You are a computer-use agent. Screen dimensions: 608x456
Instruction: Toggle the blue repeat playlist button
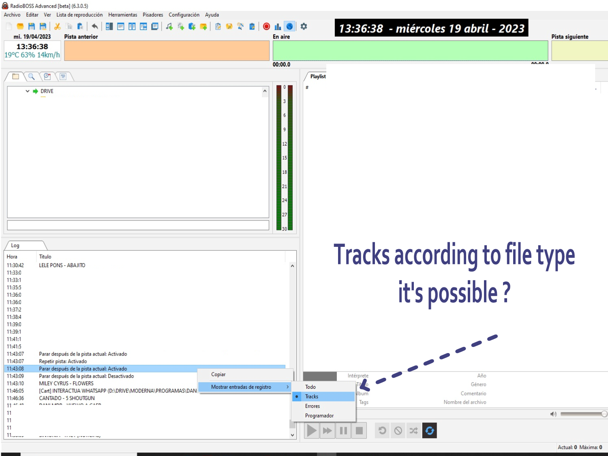pos(430,430)
